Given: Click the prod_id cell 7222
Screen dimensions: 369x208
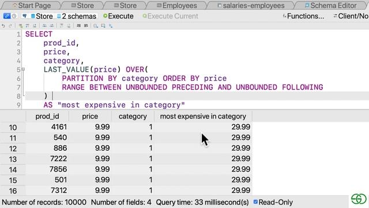Looking at the screenshot, I should [x=47, y=159].
